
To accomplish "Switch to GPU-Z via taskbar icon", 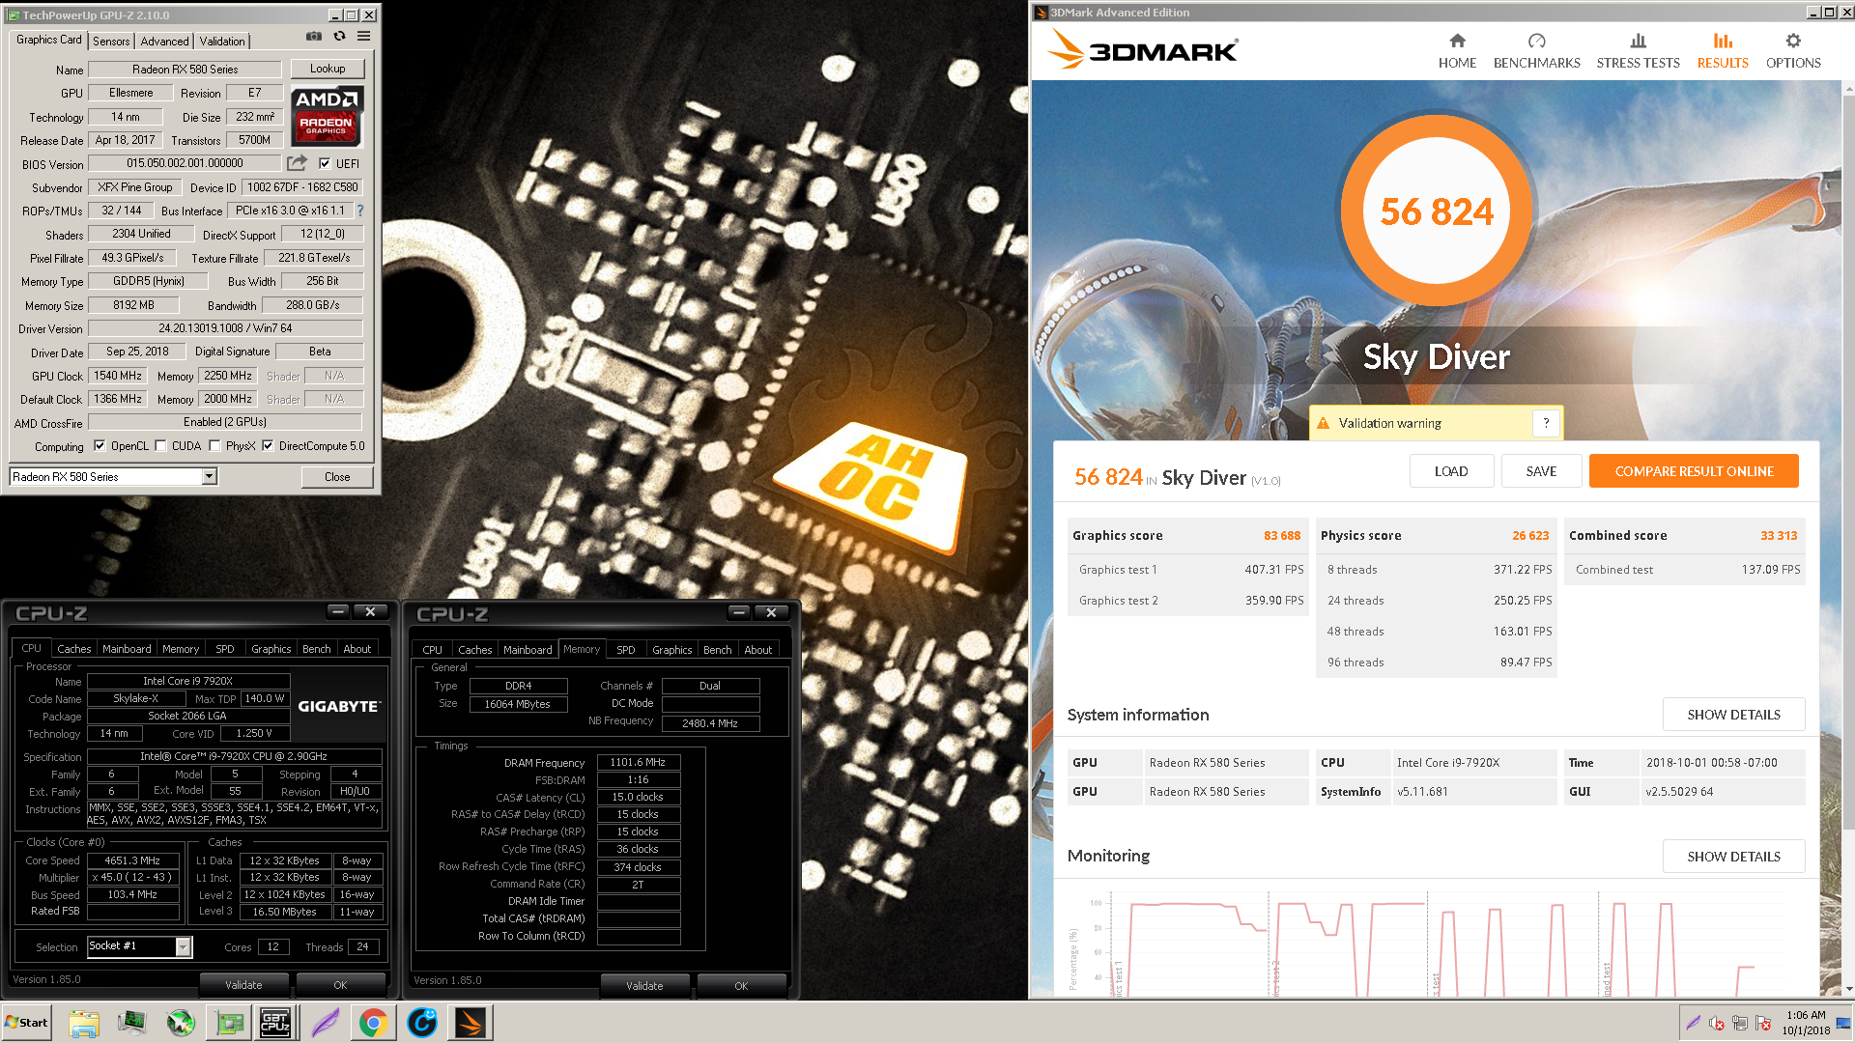I will 229,1023.
